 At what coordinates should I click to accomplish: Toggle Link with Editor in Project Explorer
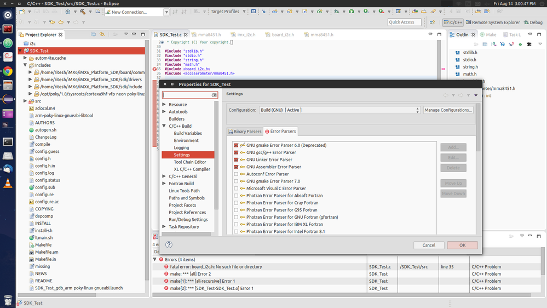point(102,35)
